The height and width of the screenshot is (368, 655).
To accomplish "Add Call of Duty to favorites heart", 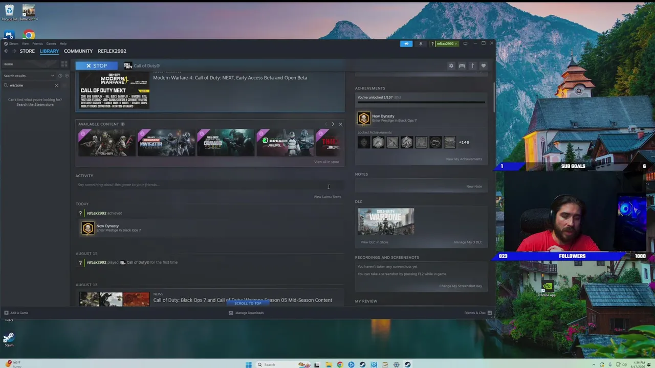I will (x=483, y=66).
